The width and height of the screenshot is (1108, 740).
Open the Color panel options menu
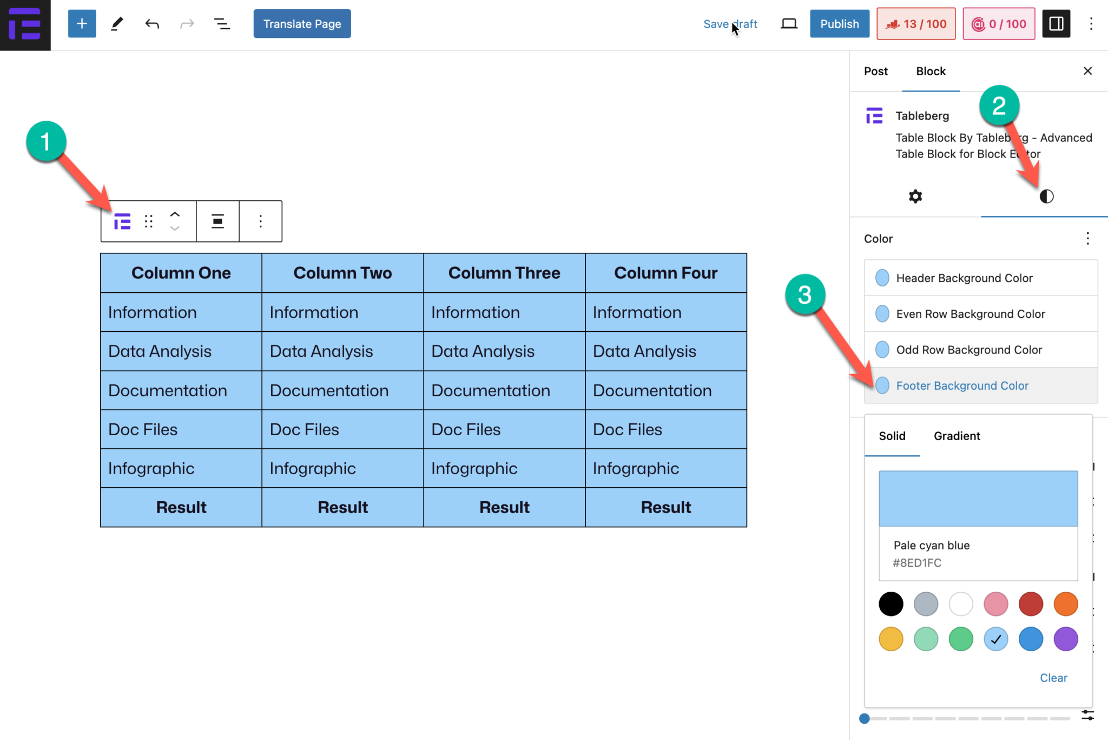click(x=1087, y=239)
